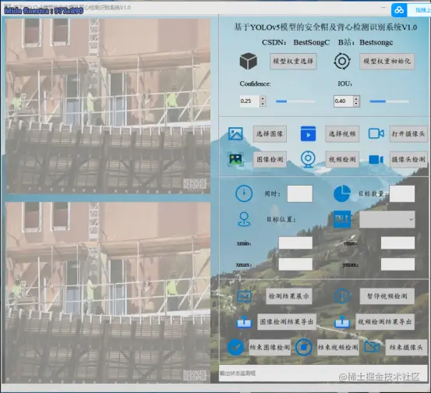Click the ymax value field
This screenshot has width=431, height=393.
(x=397, y=264)
